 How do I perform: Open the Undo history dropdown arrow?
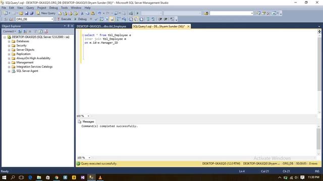click(103, 14)
